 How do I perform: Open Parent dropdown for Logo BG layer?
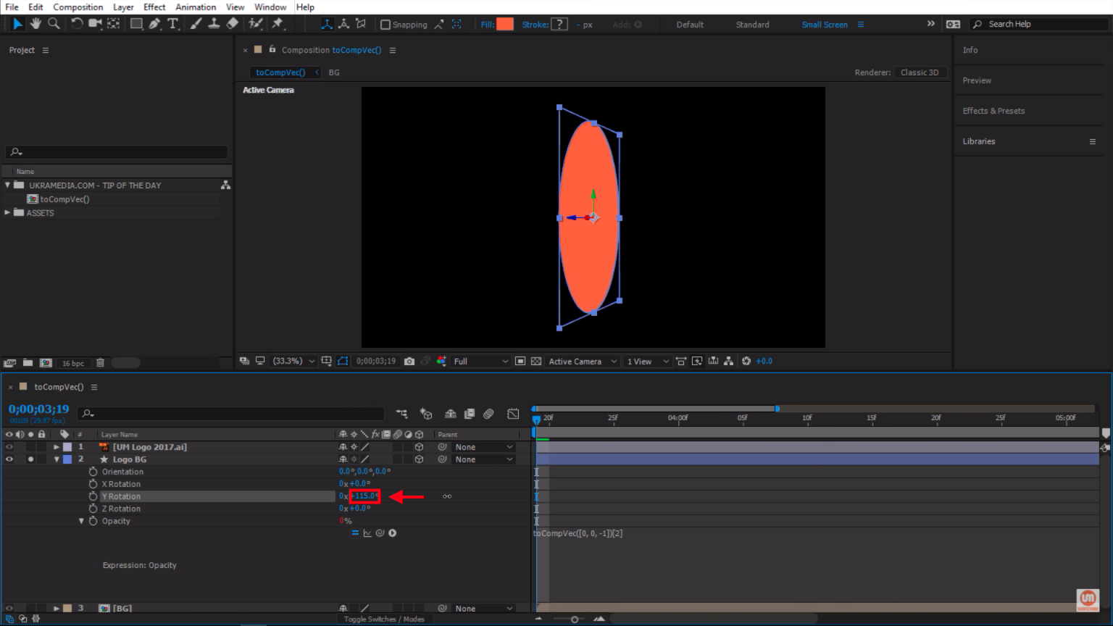click(483, 459)
